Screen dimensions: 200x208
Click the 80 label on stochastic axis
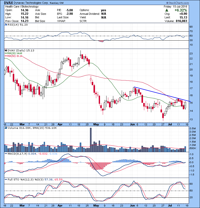[191, 184]
